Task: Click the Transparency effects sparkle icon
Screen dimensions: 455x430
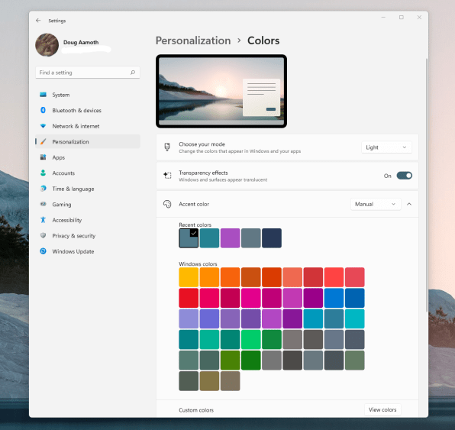Action: (x=167, y=176)
